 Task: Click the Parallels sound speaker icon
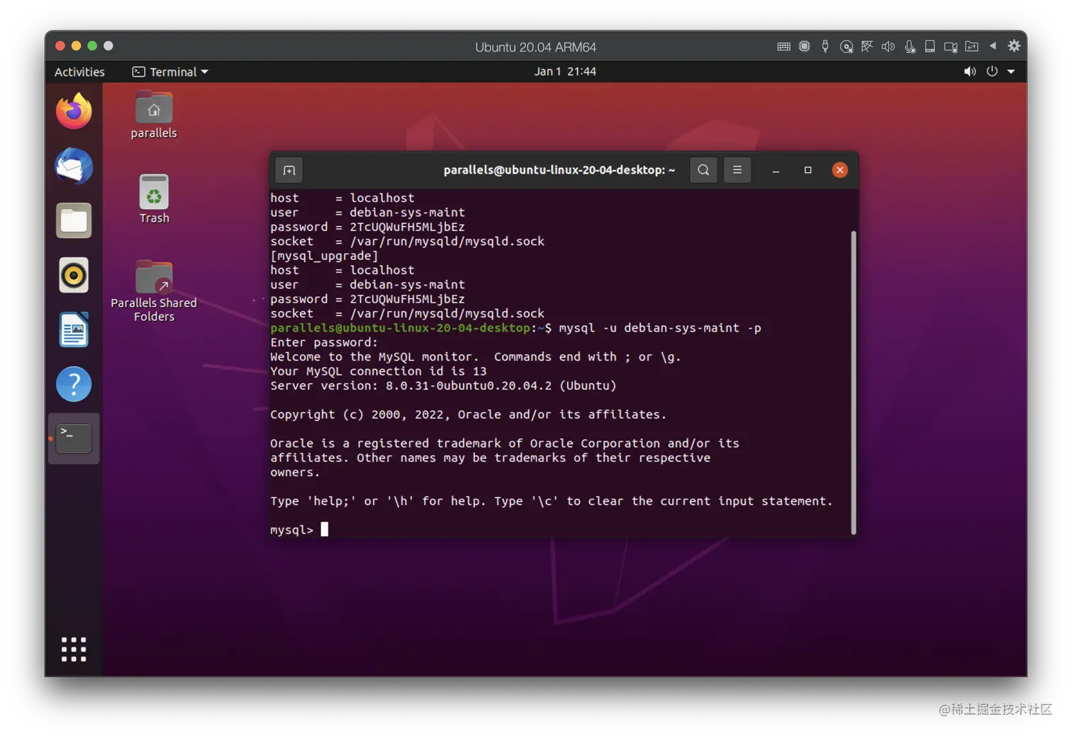(888, 47)
